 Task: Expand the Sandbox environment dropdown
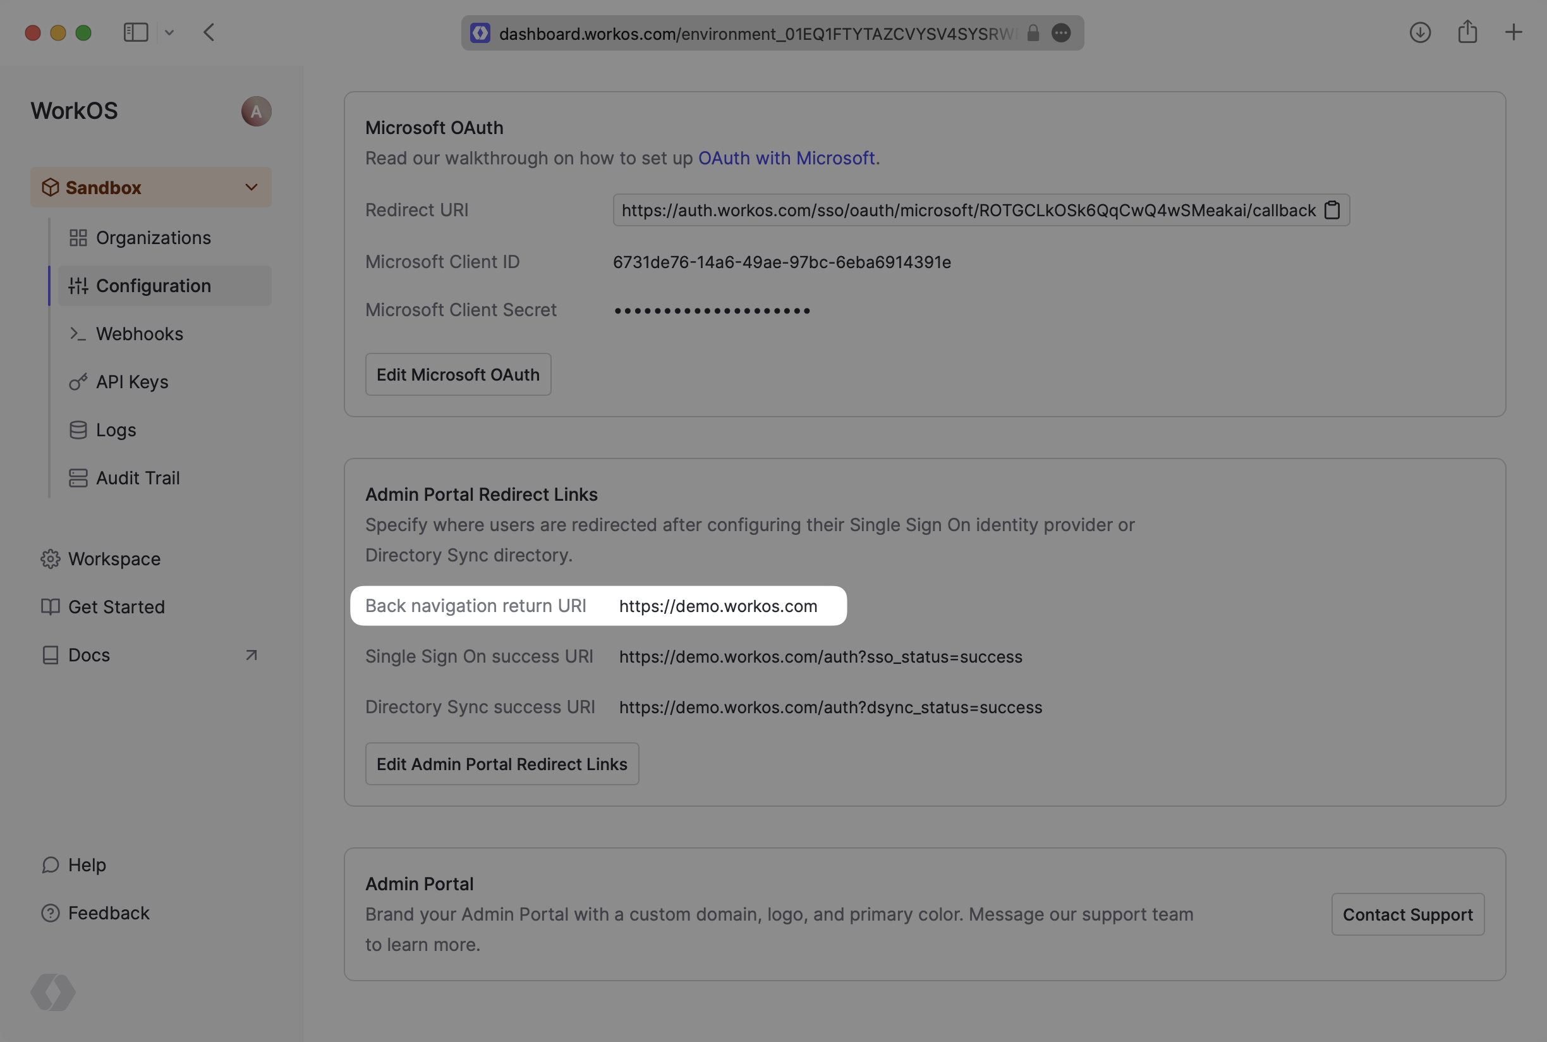[151, 187]
